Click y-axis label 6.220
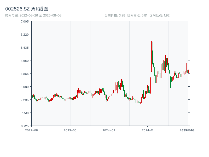 click(25, 35)
